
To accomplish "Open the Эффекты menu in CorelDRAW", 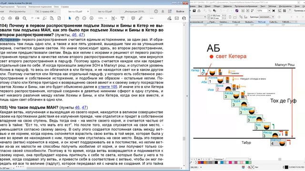I will 227,6.
